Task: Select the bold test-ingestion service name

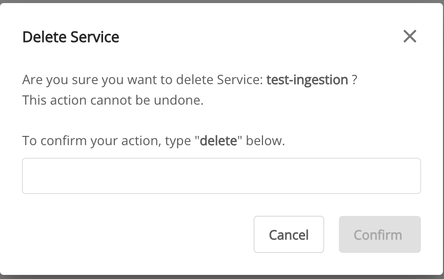Action: (x=307, y=79)
